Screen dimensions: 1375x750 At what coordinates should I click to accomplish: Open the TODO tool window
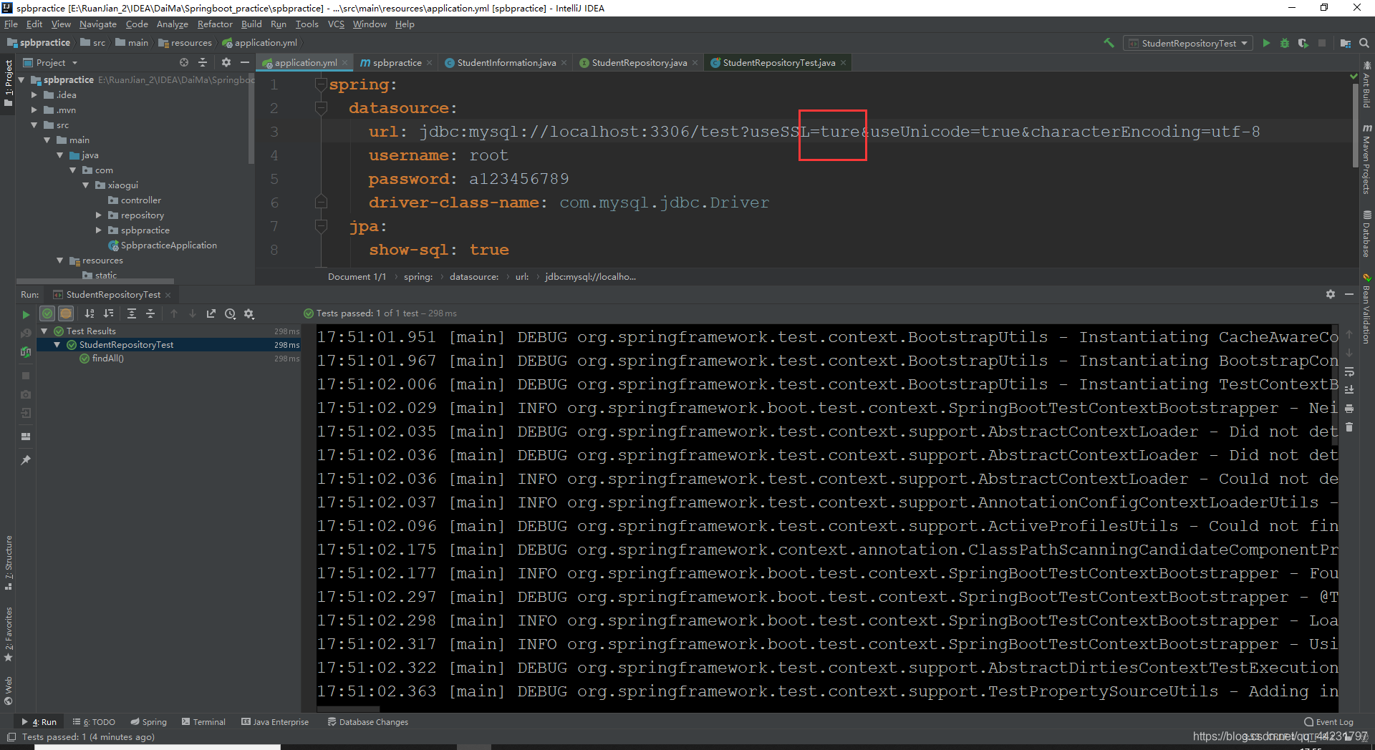[x=94, y=722]
